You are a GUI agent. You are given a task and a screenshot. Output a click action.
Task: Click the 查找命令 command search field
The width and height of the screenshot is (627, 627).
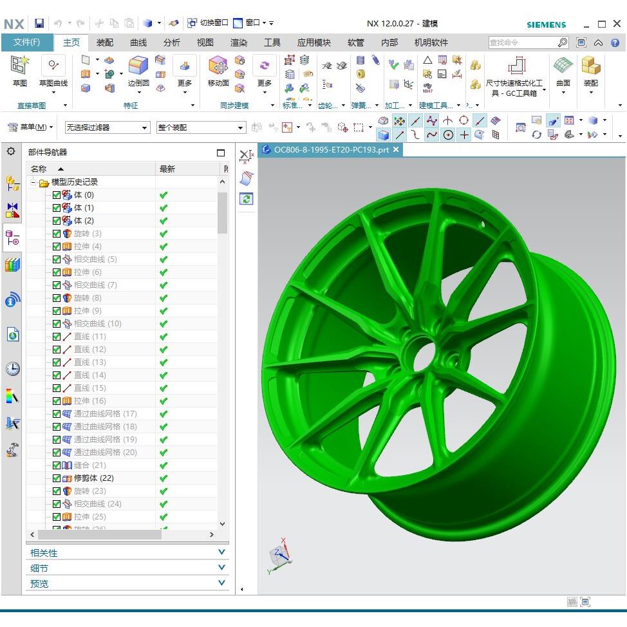[x=523, y=42]
